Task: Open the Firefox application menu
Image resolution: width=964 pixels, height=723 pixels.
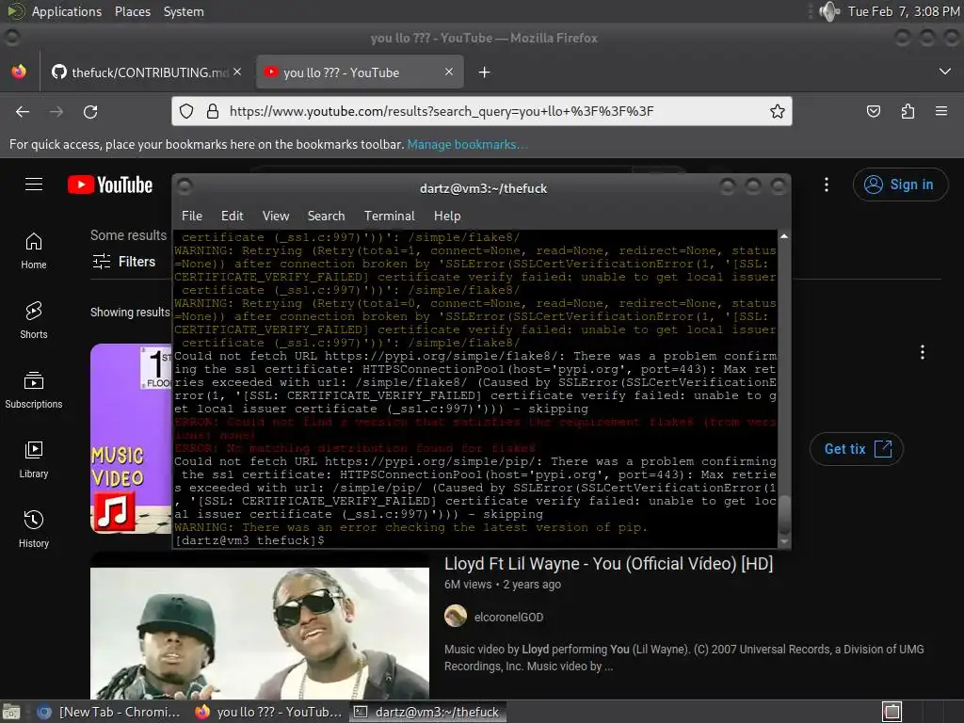Action: [x=941, y=111]
